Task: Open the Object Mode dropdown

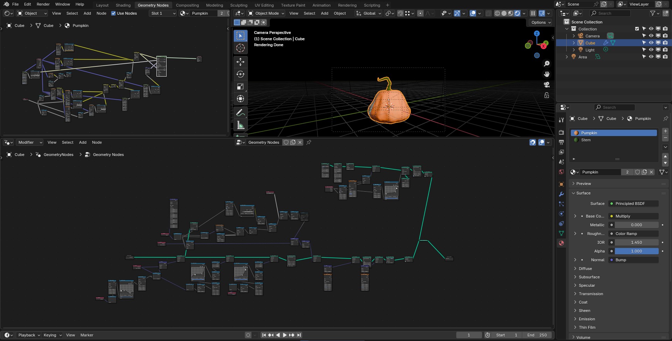Action: click(x=266, y=13)
